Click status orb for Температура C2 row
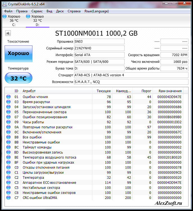 coord(8,177)
